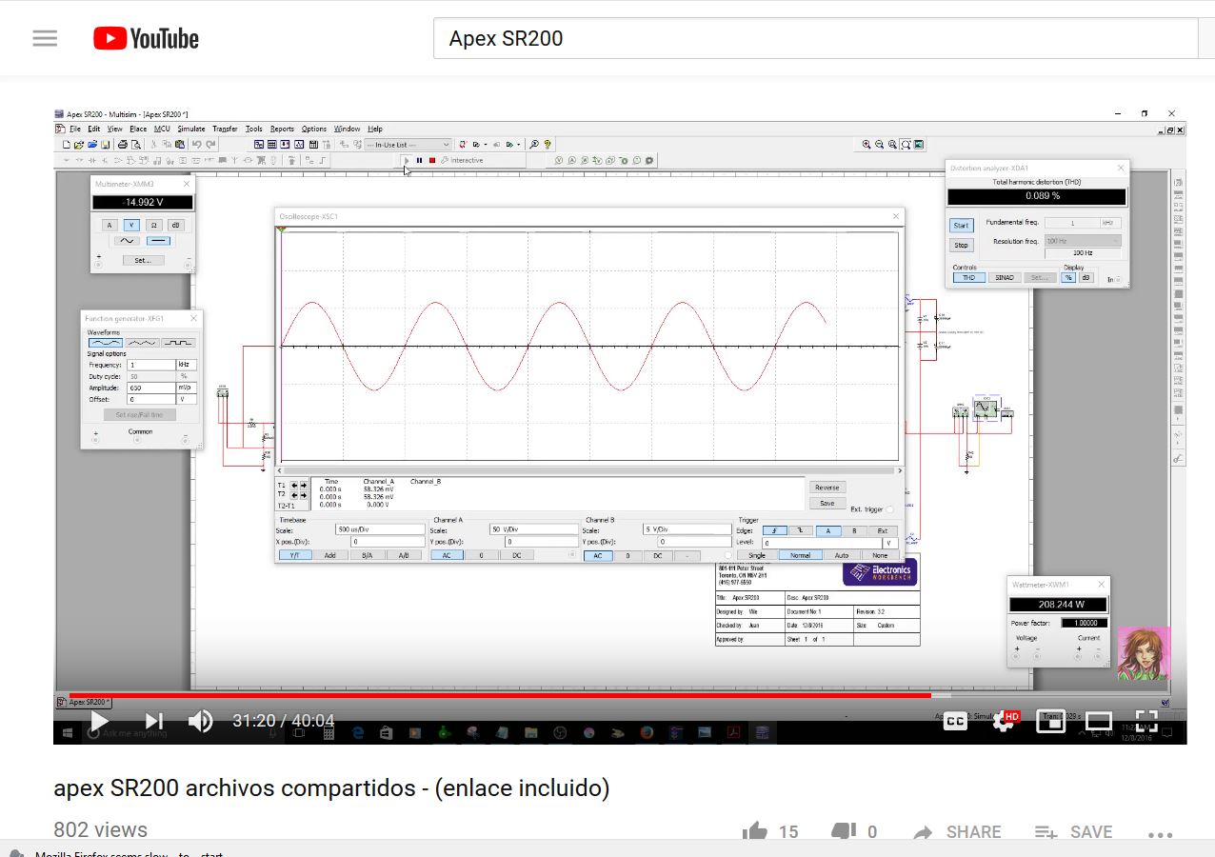This screenshot has height=857, width=1215.
Task: Click the oscilloscope Save button
Action: click(x=827, y=503)
